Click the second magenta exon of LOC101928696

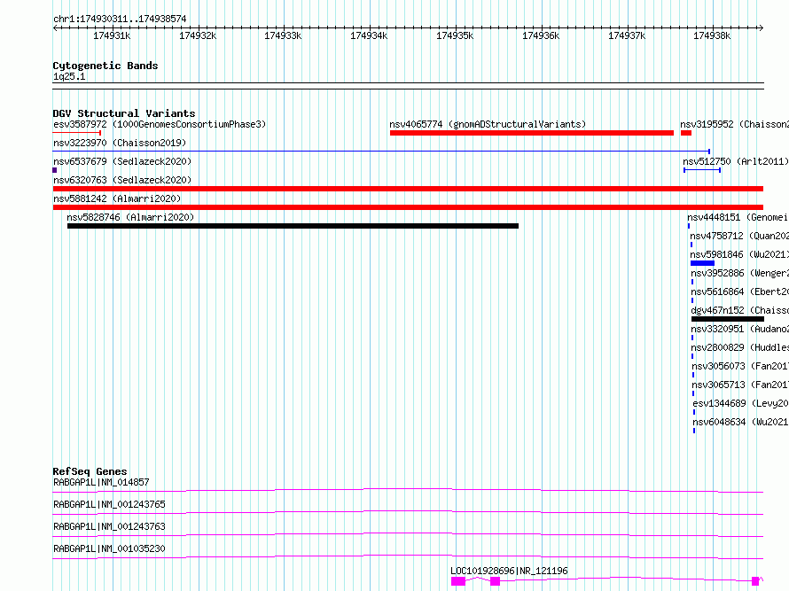(x=496, y=581)
